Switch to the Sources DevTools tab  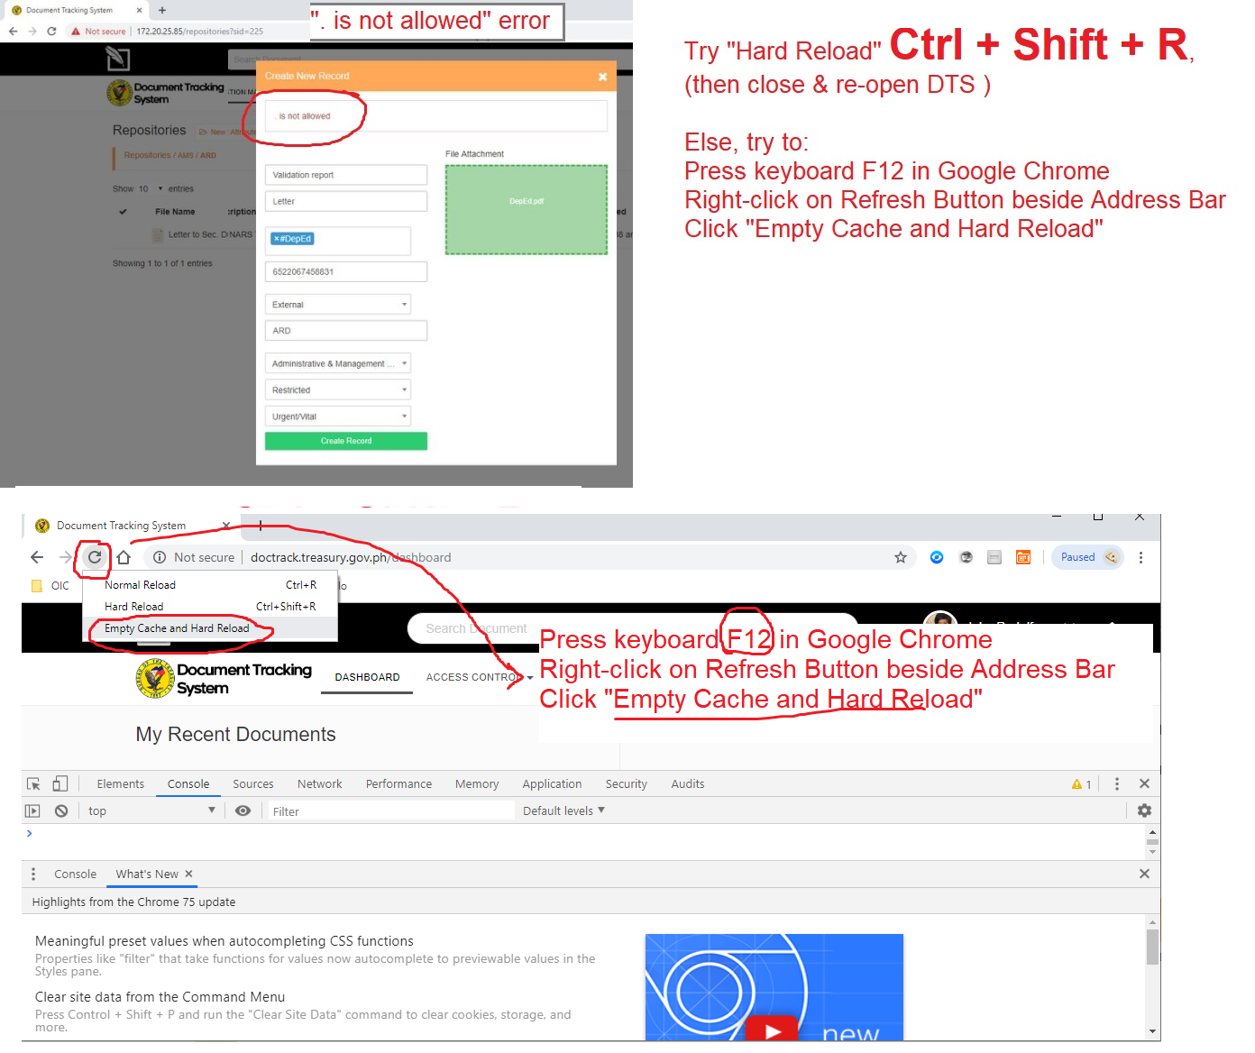click(252, 783)
